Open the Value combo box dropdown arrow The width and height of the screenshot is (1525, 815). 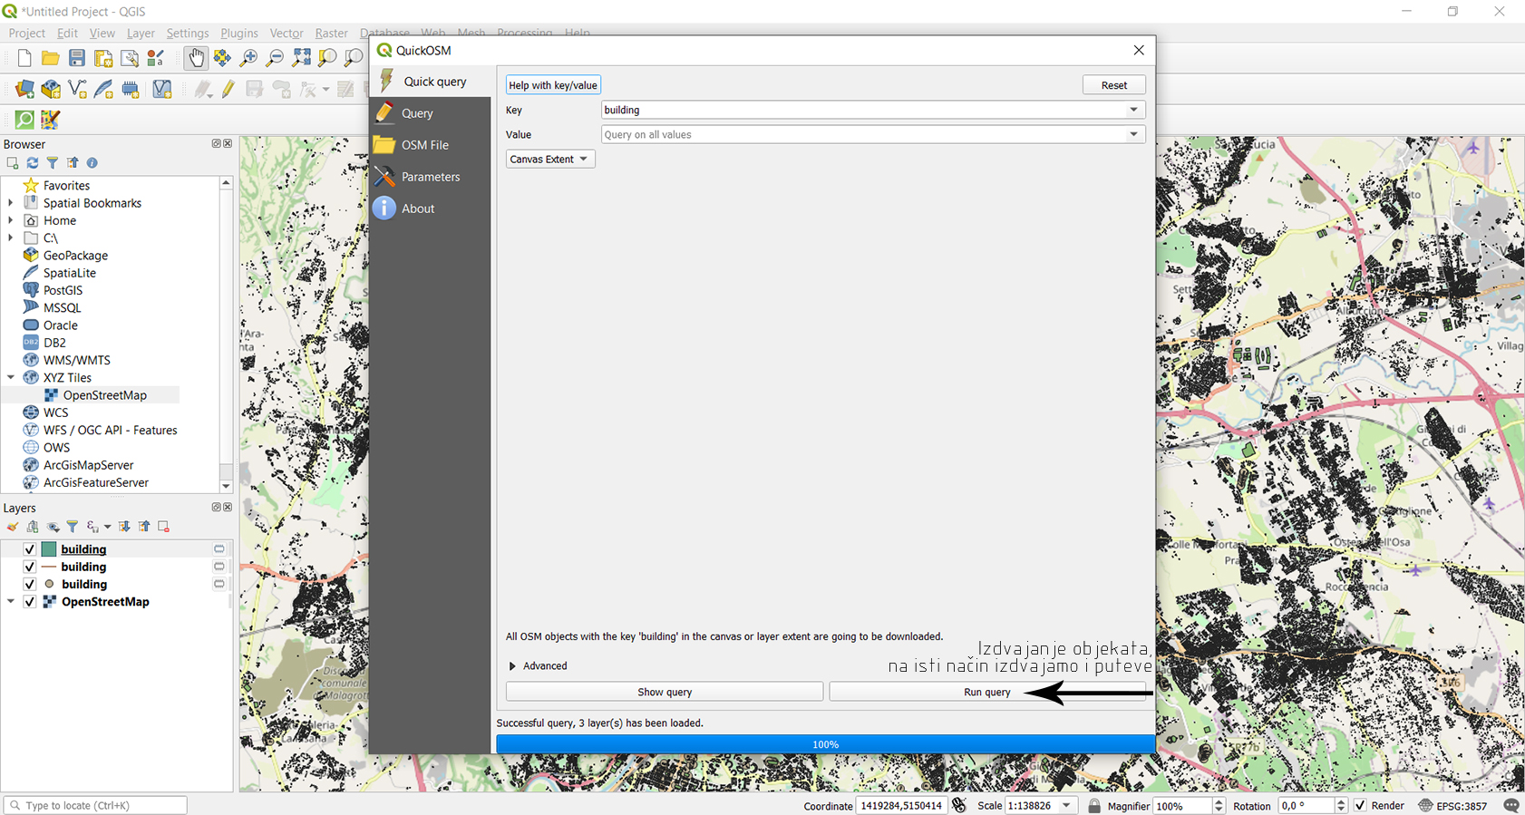[x=1133, y=134]
